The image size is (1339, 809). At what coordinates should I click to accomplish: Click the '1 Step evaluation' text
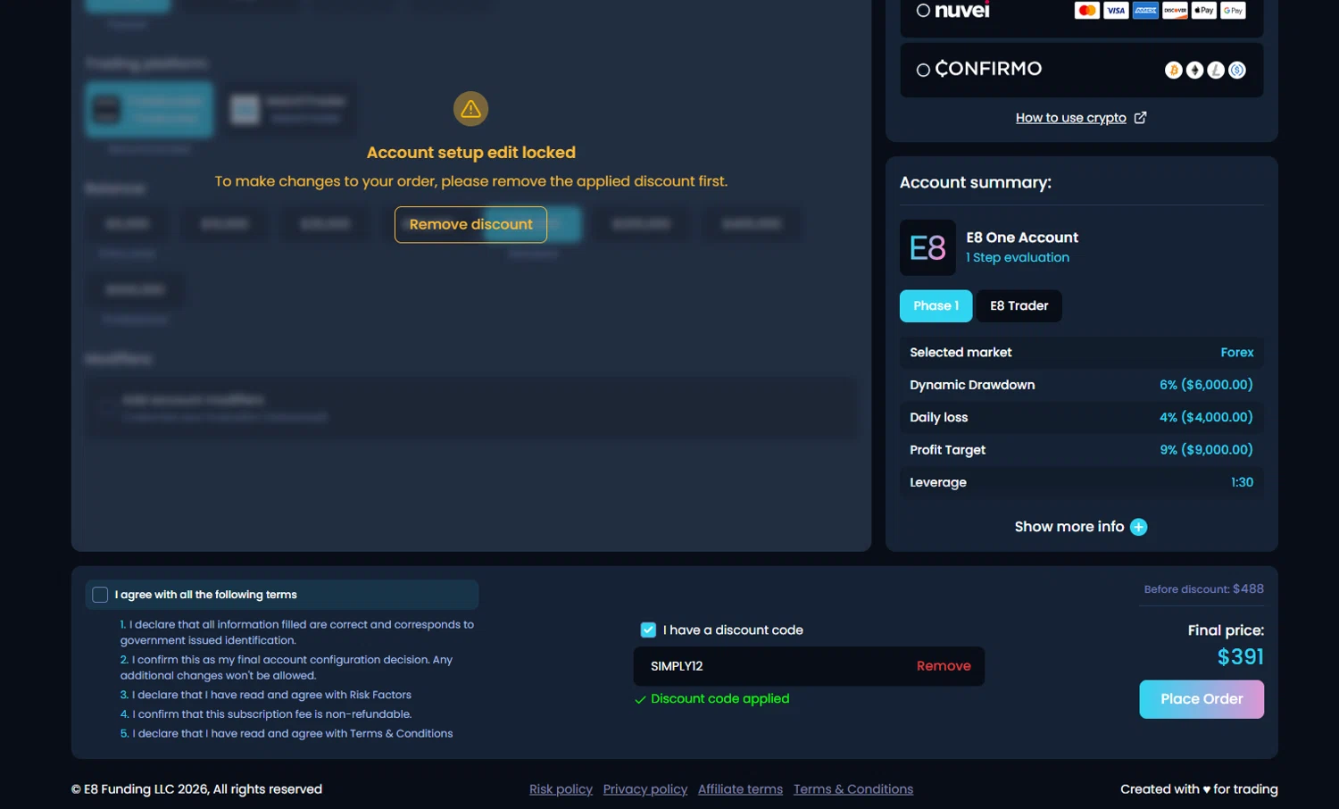tap(1018, 257)
